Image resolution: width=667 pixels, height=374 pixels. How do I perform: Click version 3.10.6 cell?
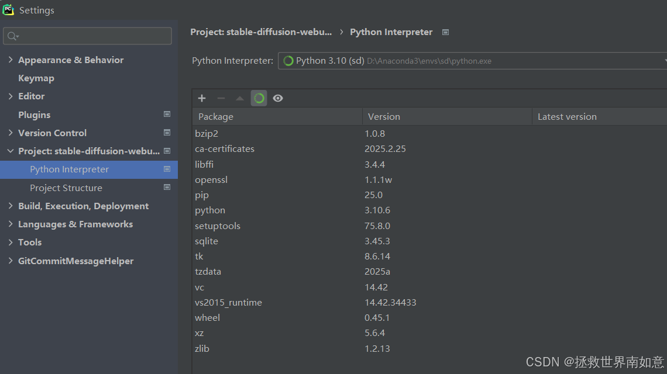[377, 210]
